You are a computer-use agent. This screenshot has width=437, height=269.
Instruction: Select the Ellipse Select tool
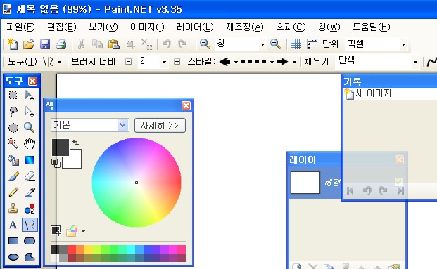tap(13, 128)
